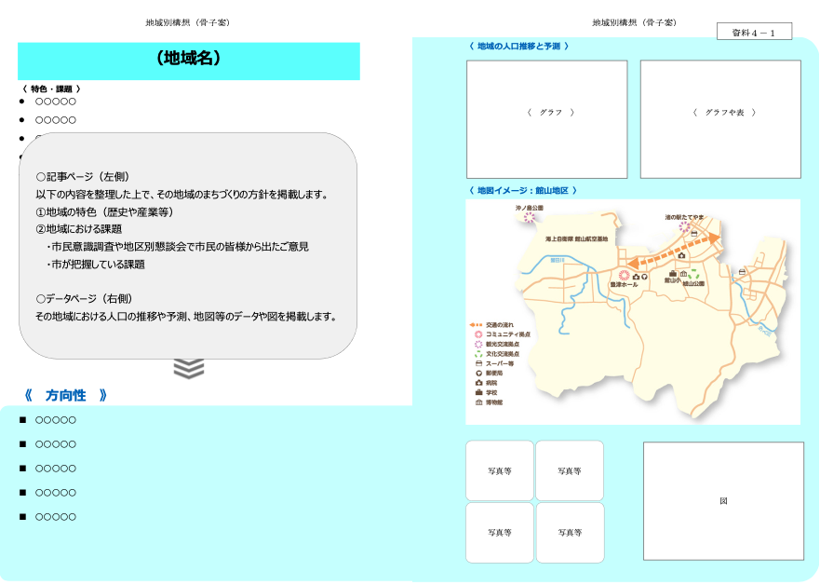
Task: Click the 交通の流れ legend text
Action: tap(500, 325)
